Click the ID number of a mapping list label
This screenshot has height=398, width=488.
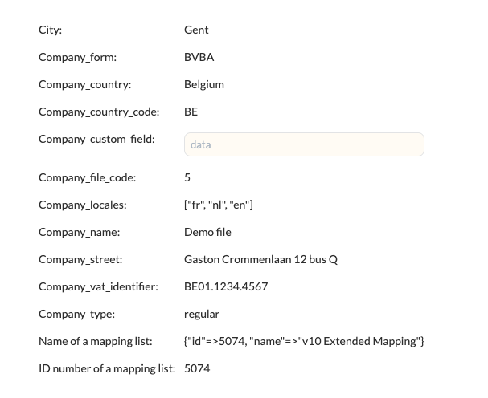tap(107, 368)
